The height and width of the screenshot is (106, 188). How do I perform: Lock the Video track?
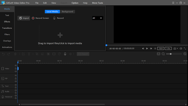16,68
